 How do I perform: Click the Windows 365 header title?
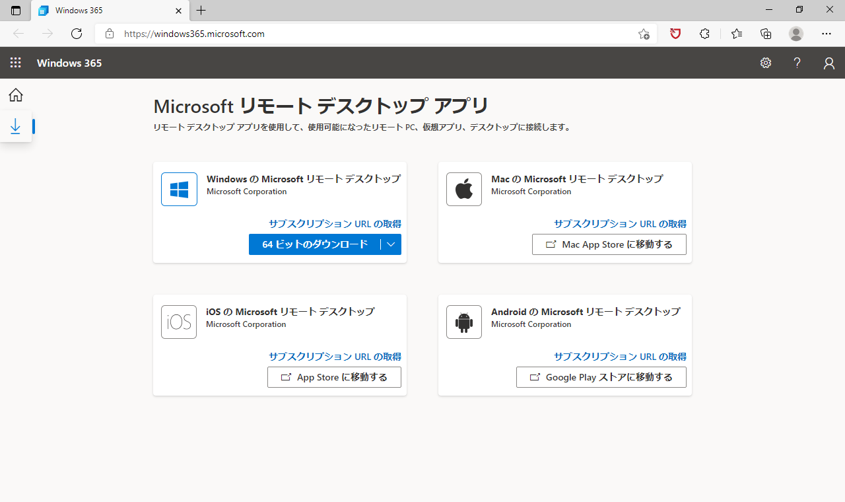coord(69,63)
